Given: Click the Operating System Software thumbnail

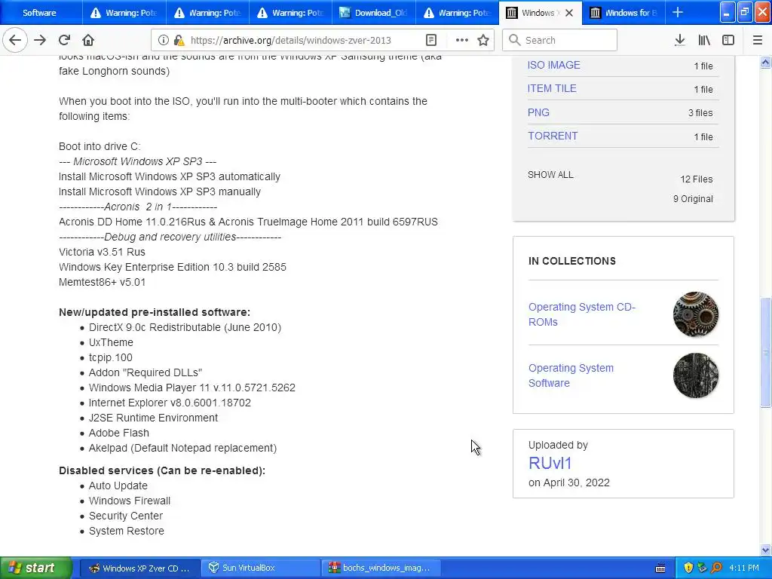Looking at the screenshot, I should pyautogui.click(x=695, y=375).
